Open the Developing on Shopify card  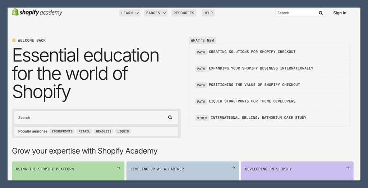click(297, 171)
